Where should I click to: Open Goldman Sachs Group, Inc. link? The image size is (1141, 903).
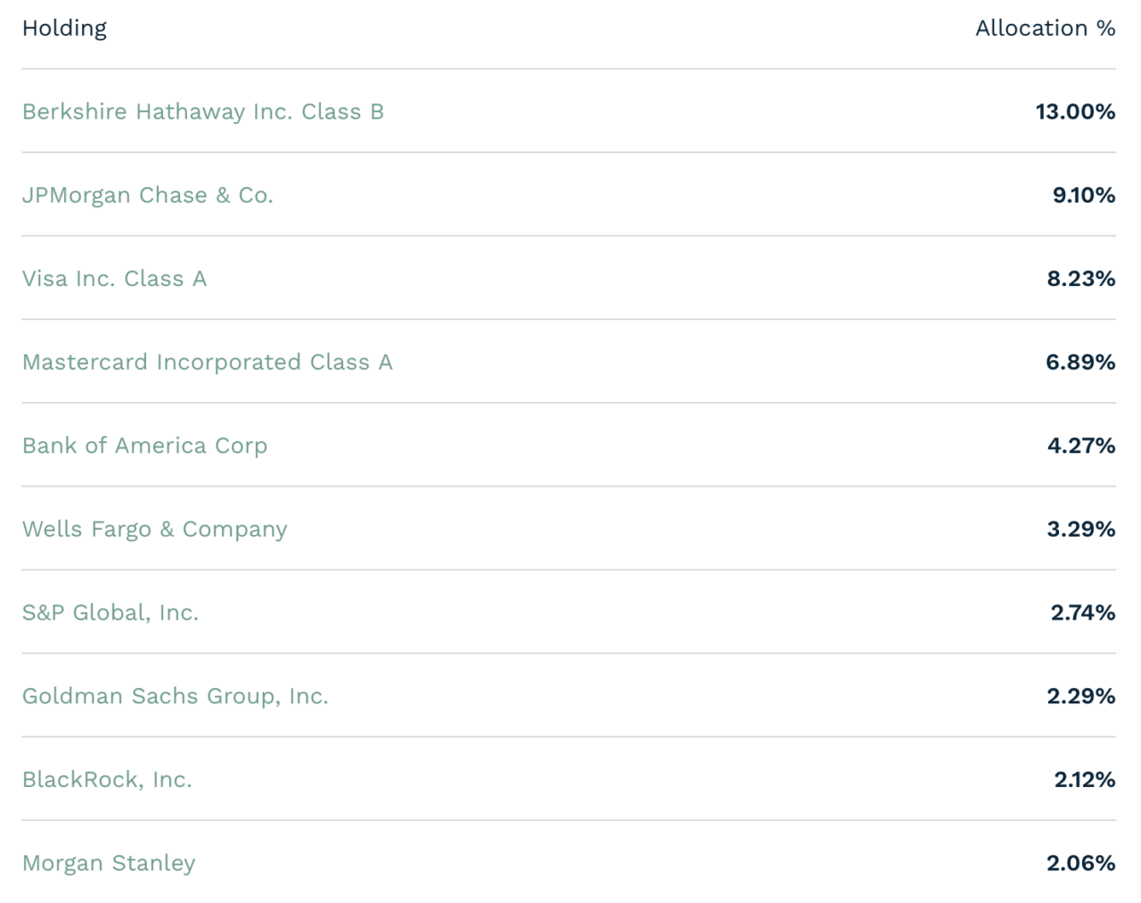[176, 696]
